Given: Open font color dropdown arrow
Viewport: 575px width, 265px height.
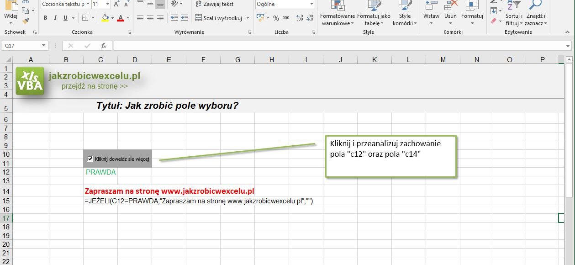Looking at the screenshot, I should click(128, 18).
